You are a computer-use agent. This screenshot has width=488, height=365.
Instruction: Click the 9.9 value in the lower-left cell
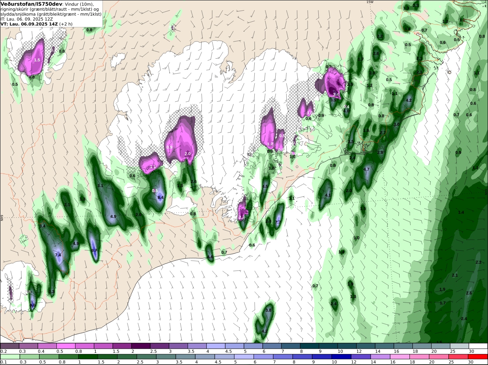pos(32,305)
